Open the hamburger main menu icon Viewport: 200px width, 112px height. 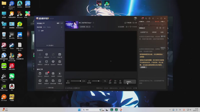[x=153, y=18]
